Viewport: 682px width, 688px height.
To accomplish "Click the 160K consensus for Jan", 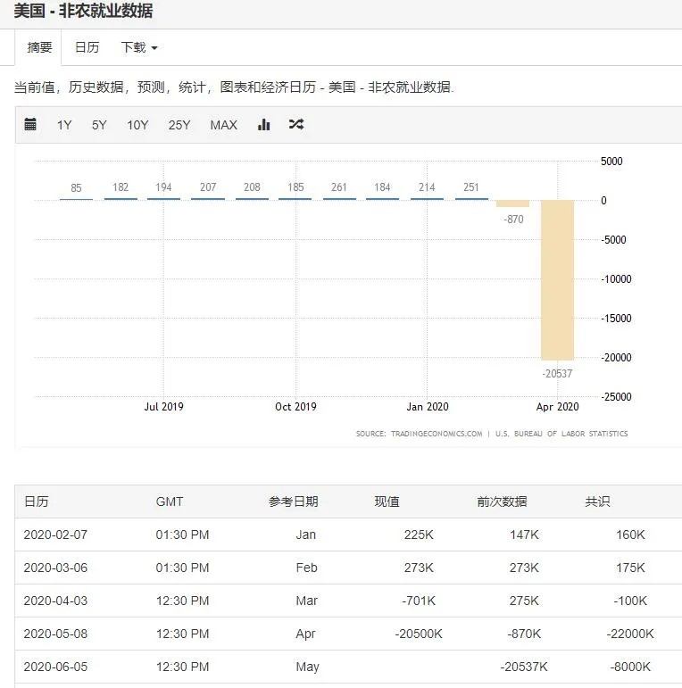I will [630, 535].
